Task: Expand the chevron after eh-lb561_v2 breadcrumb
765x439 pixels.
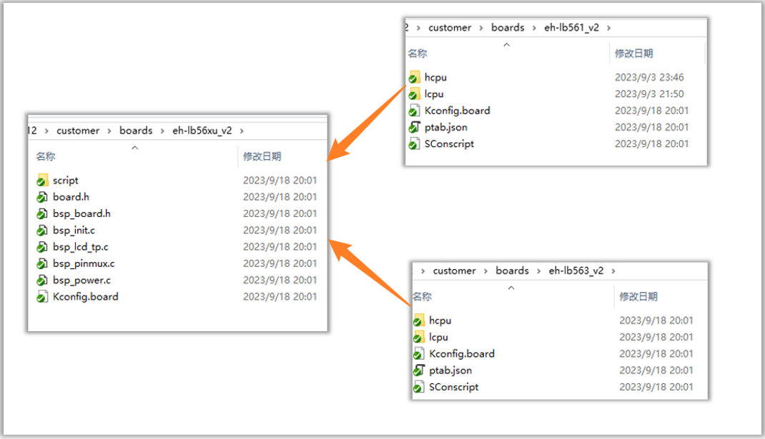Action: coord(608,28)
